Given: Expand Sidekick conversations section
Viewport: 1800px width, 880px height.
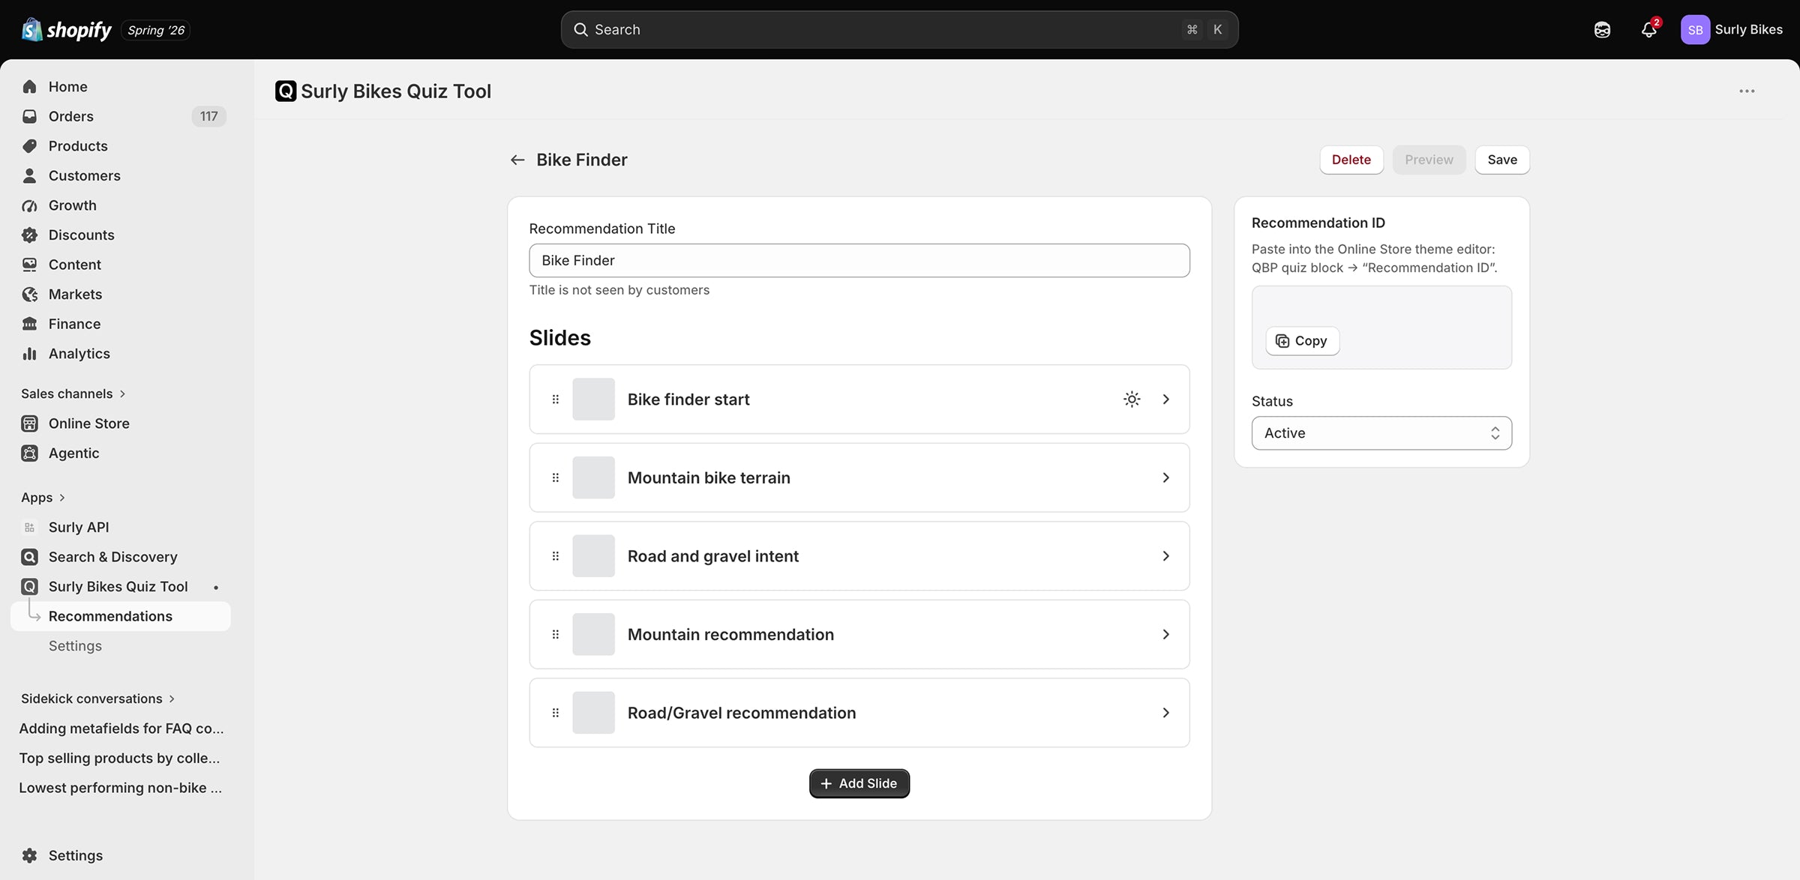Looking at the screenshot, I should point(97,699).
